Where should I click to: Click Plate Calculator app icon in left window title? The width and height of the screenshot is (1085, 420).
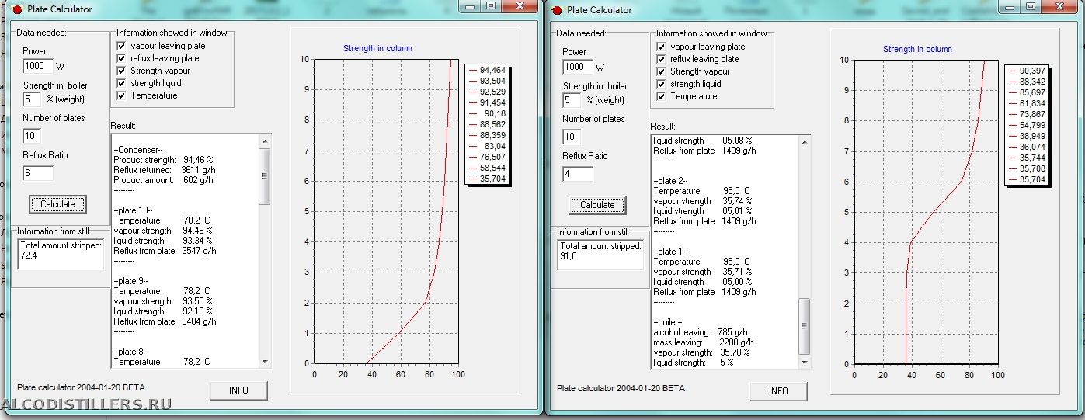tap(16, 9)
